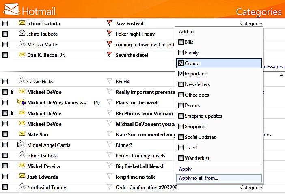Click the unread envelope icon for Nate Sun

click(22, 134)
